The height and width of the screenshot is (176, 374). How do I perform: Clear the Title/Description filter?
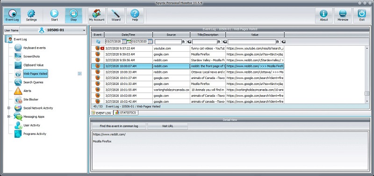[225, 42]
